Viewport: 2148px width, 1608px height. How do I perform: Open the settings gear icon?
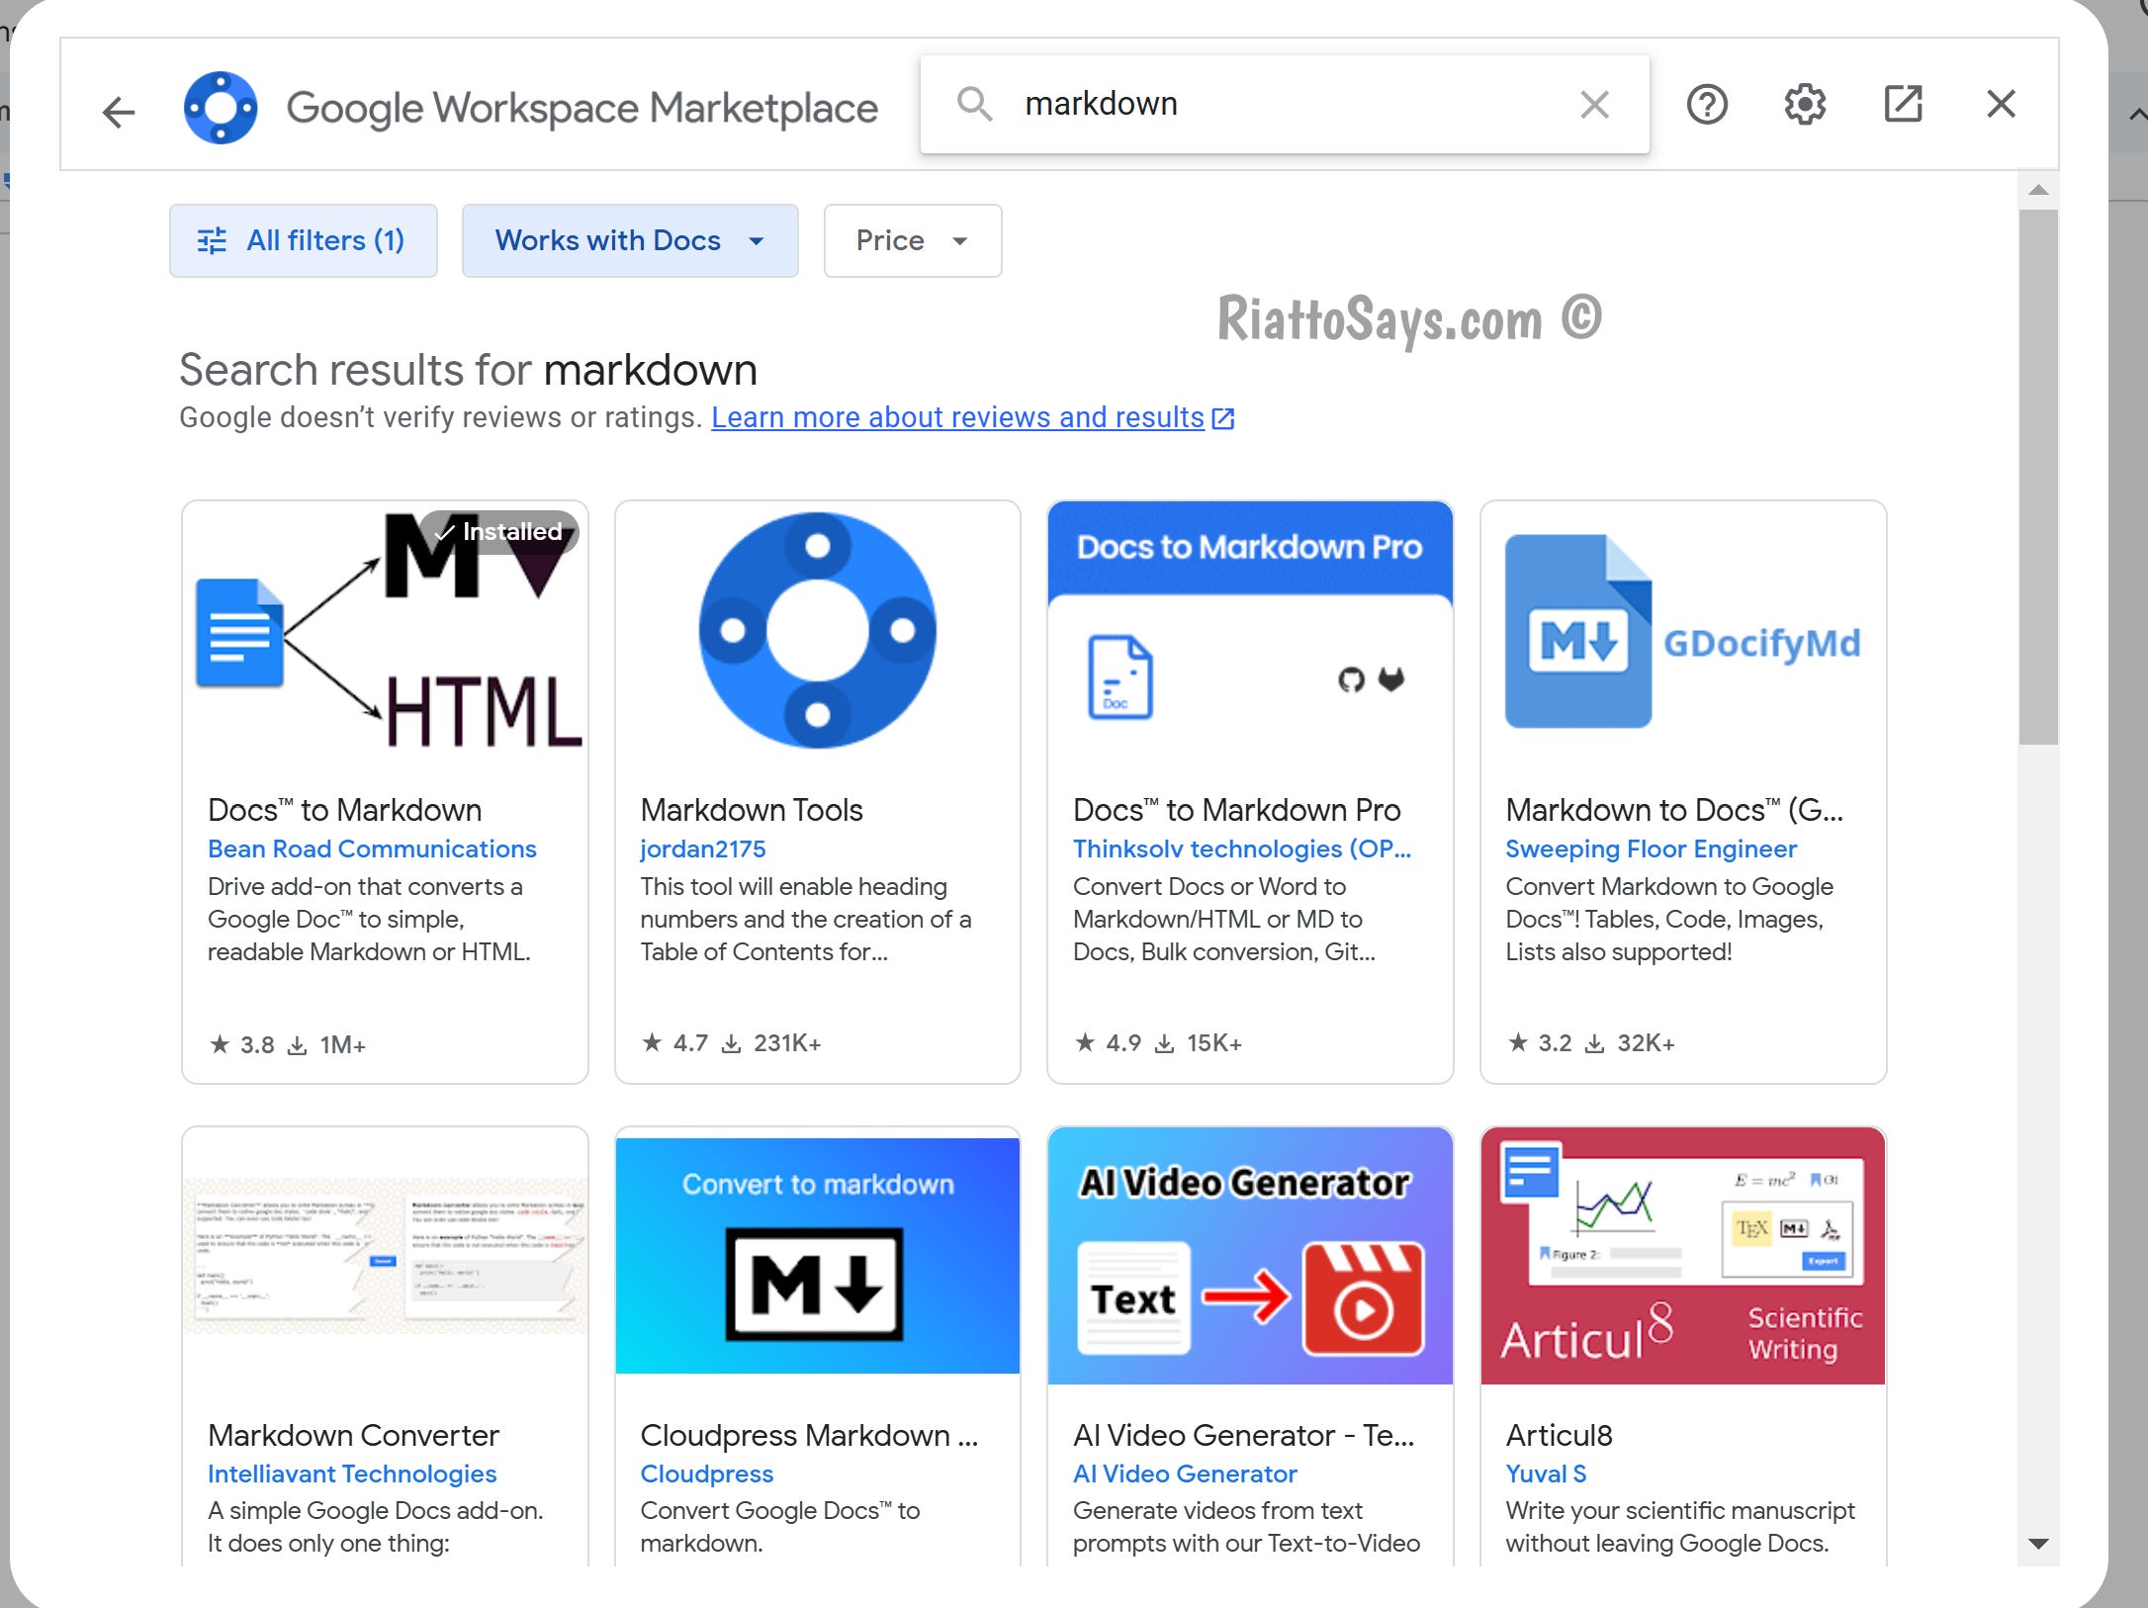(1805, 105)
